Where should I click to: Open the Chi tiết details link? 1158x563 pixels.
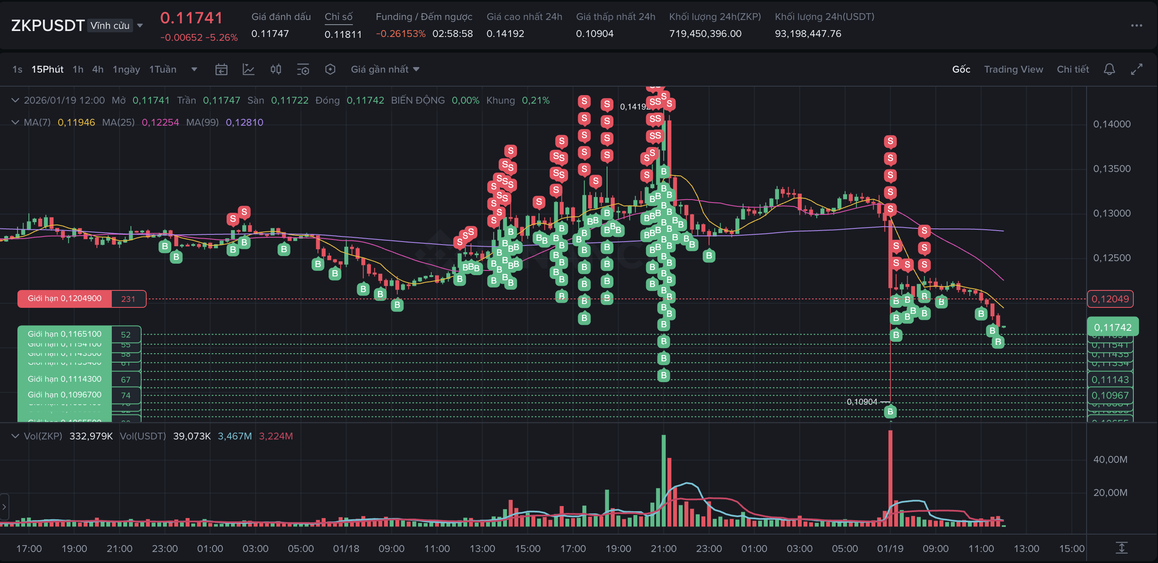[x=1073, y=69]
